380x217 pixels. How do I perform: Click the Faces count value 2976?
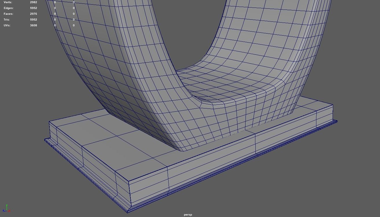tap(34, 14)
